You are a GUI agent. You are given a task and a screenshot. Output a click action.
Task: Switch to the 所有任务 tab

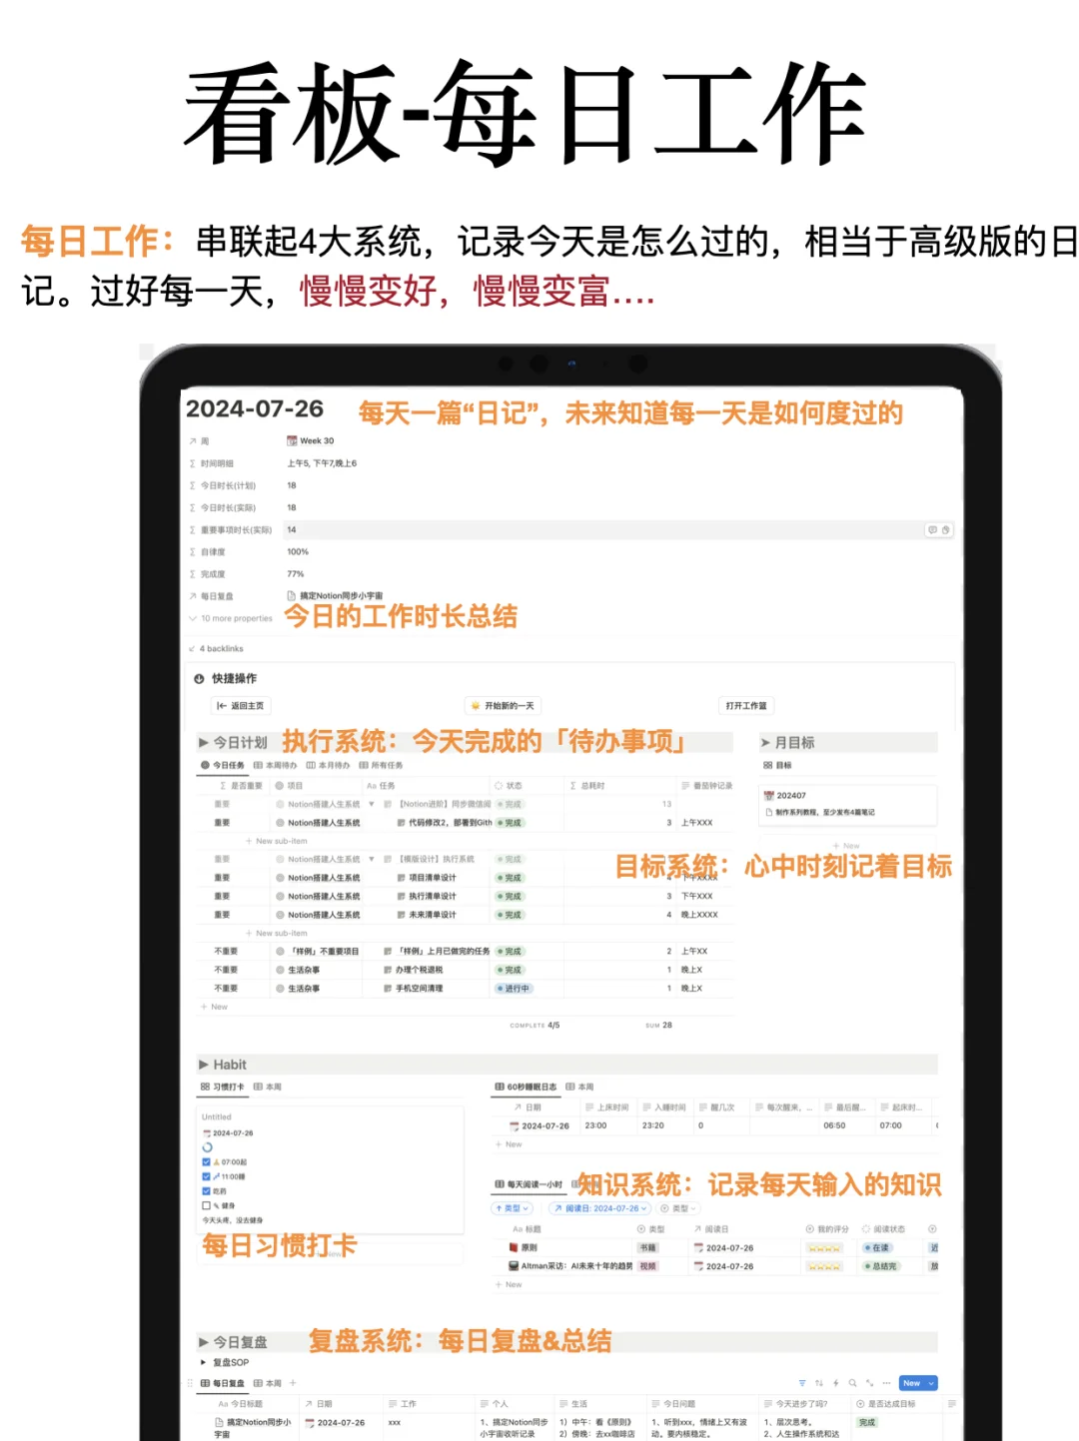pos(382,765)
